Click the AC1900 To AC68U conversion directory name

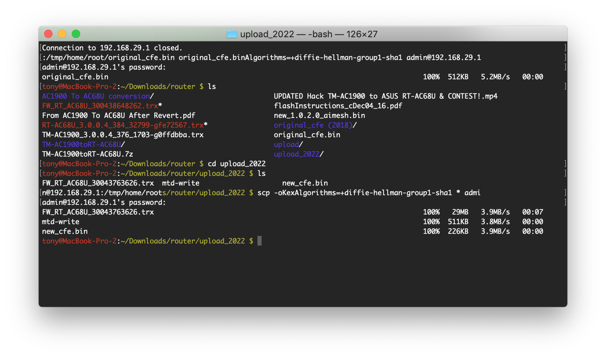(96, 96)
